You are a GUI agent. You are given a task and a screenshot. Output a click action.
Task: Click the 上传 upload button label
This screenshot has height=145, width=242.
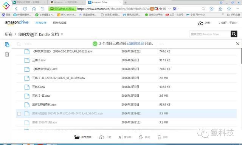(207, 23)
